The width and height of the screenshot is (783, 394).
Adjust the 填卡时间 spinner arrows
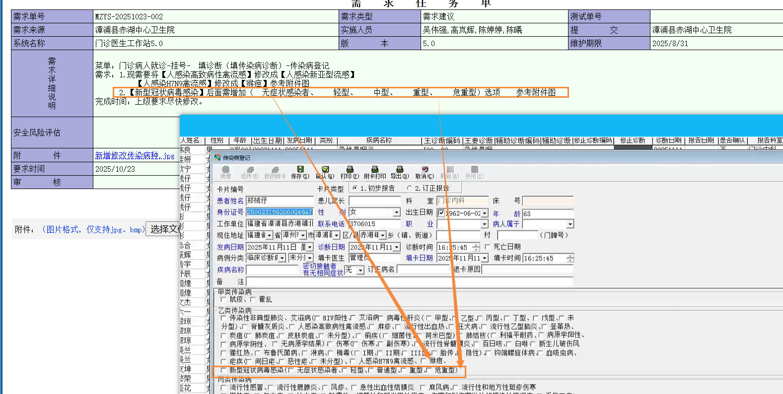click(570, 258)
